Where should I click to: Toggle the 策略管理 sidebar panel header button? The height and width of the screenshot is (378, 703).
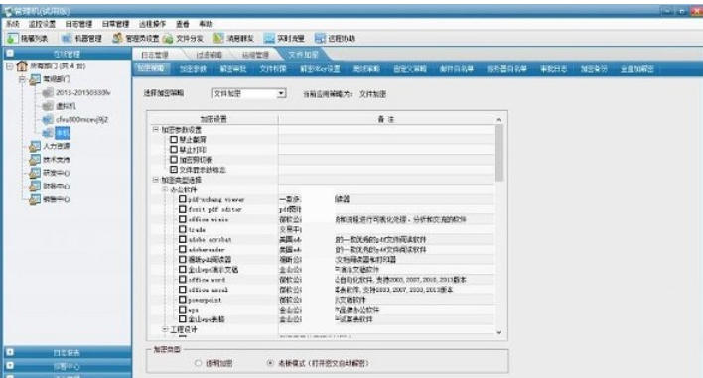coord(10,53)
